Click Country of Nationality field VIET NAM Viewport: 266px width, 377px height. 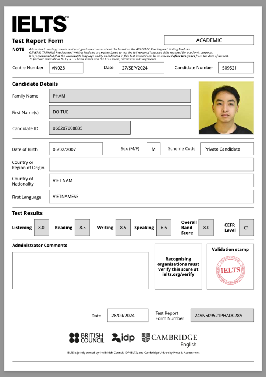(151, 180)
